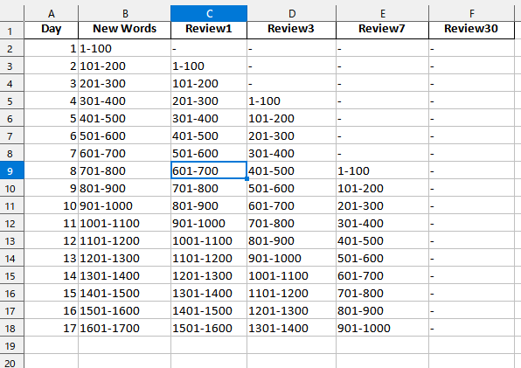Select row 9 header
521x368 pixels.
(x=12, y=170)
